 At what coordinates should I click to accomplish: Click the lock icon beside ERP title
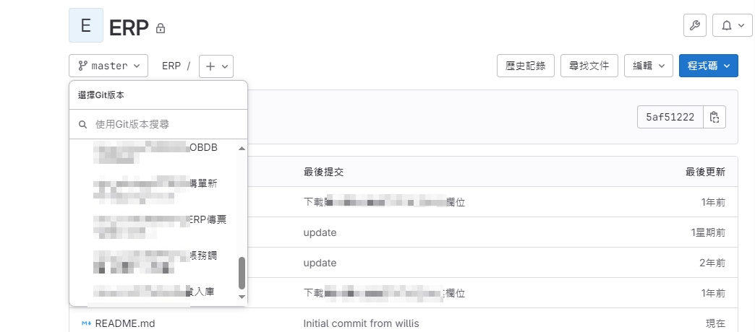click(161, 29)
